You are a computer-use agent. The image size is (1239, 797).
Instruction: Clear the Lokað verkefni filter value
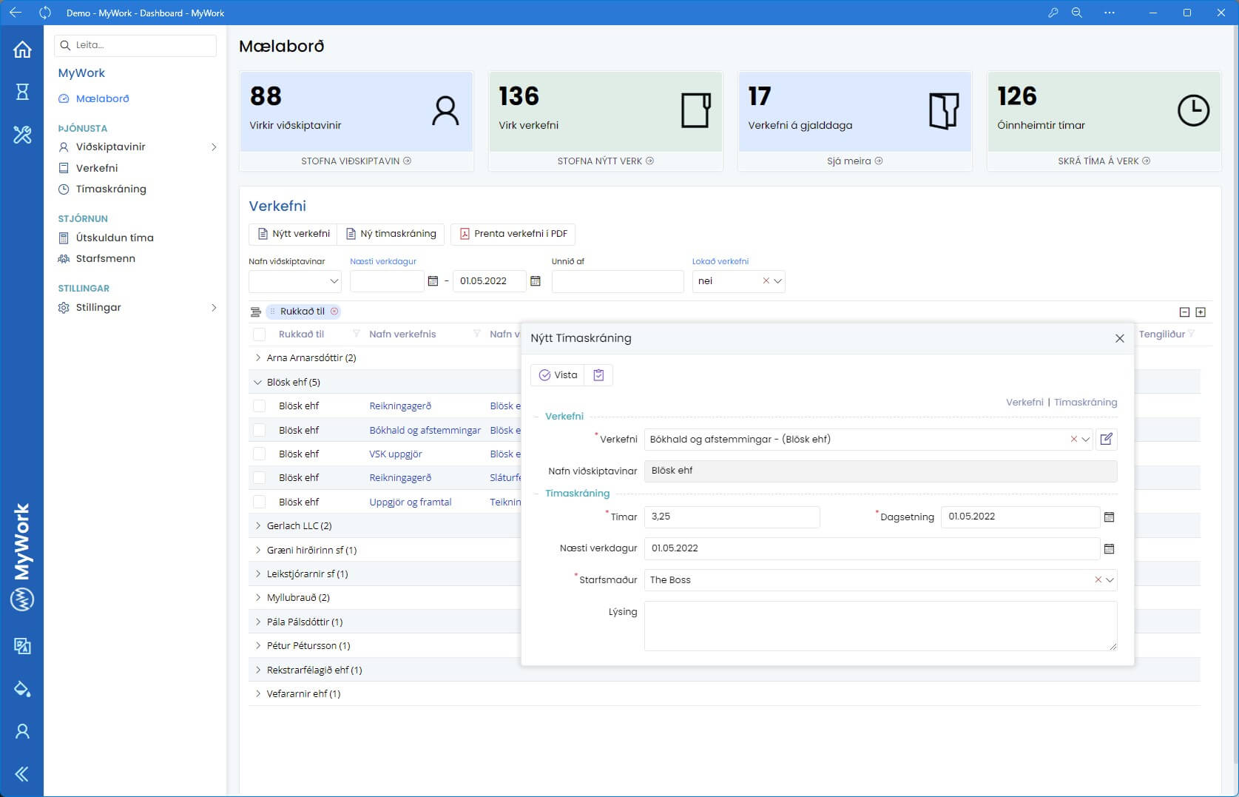tap(766, 281)
